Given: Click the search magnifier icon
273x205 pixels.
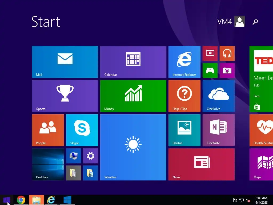Looking at the screenshot, I should [x=255, y=22].
